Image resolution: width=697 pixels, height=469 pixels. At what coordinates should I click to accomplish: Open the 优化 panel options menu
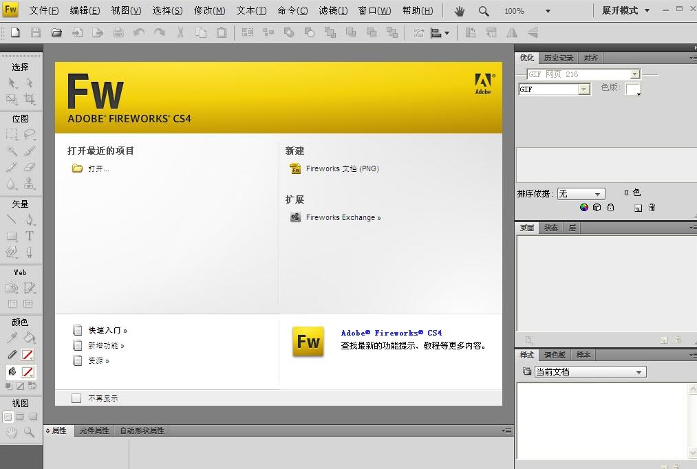coord(693,58)
